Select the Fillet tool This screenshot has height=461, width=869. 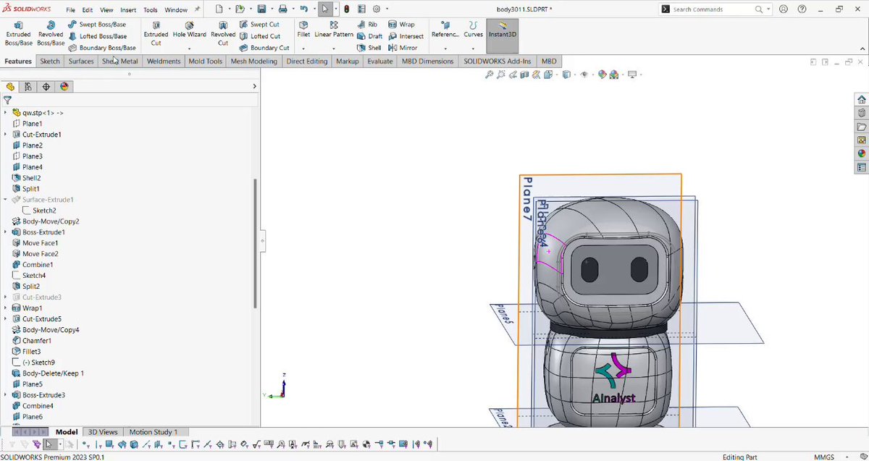coord(303,30)
